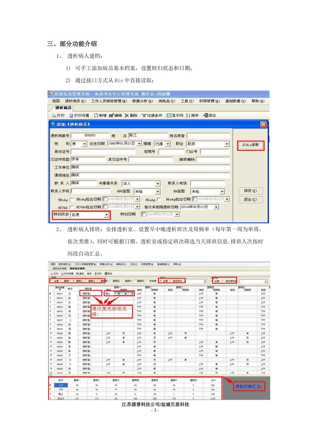Open 透析病员(P) in the 添加《透析病员》 window menu bar
Image resolution: width=310 pixels, height=439 pixels.
(x=75, y=101)
